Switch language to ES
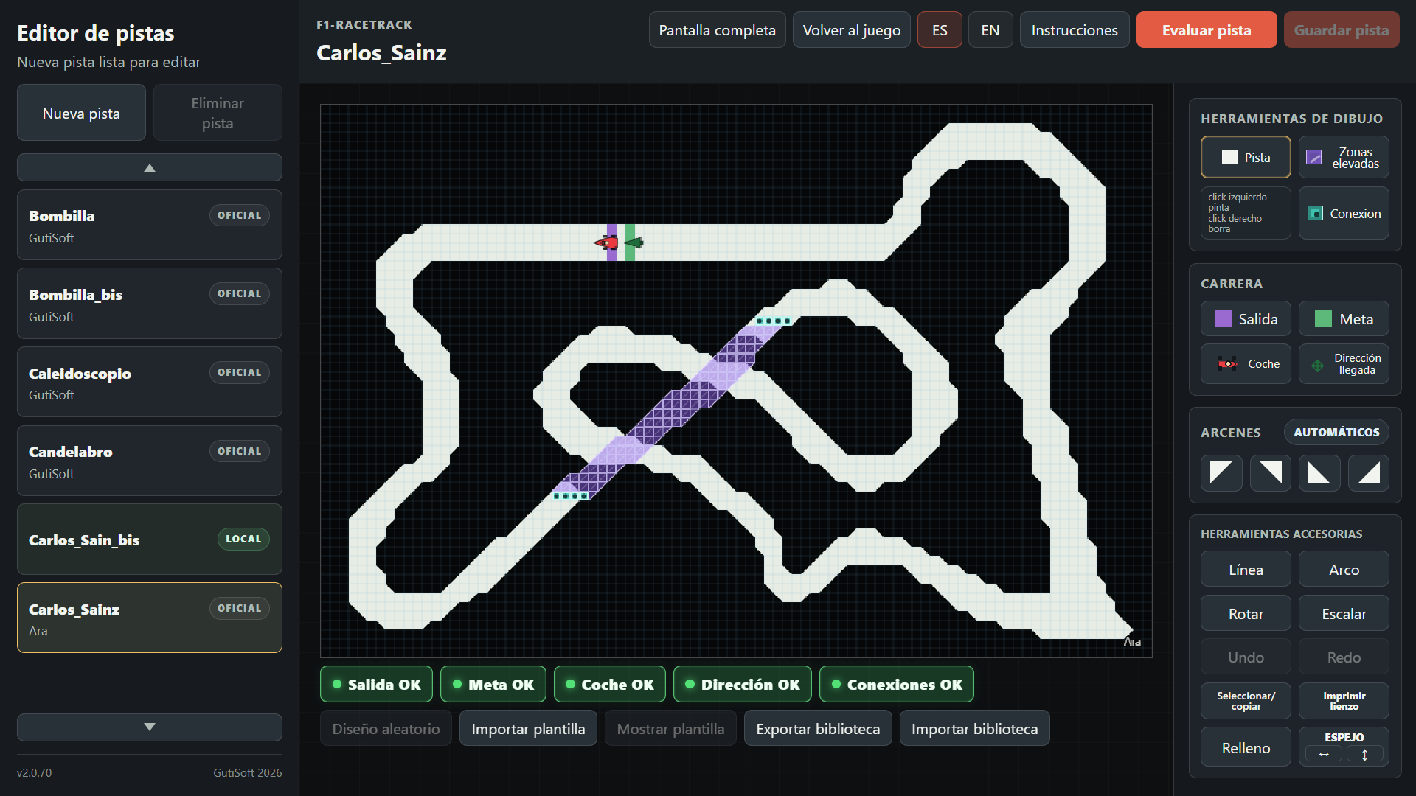The width and height of the screenshot is (1416, 796). (940, 30)
